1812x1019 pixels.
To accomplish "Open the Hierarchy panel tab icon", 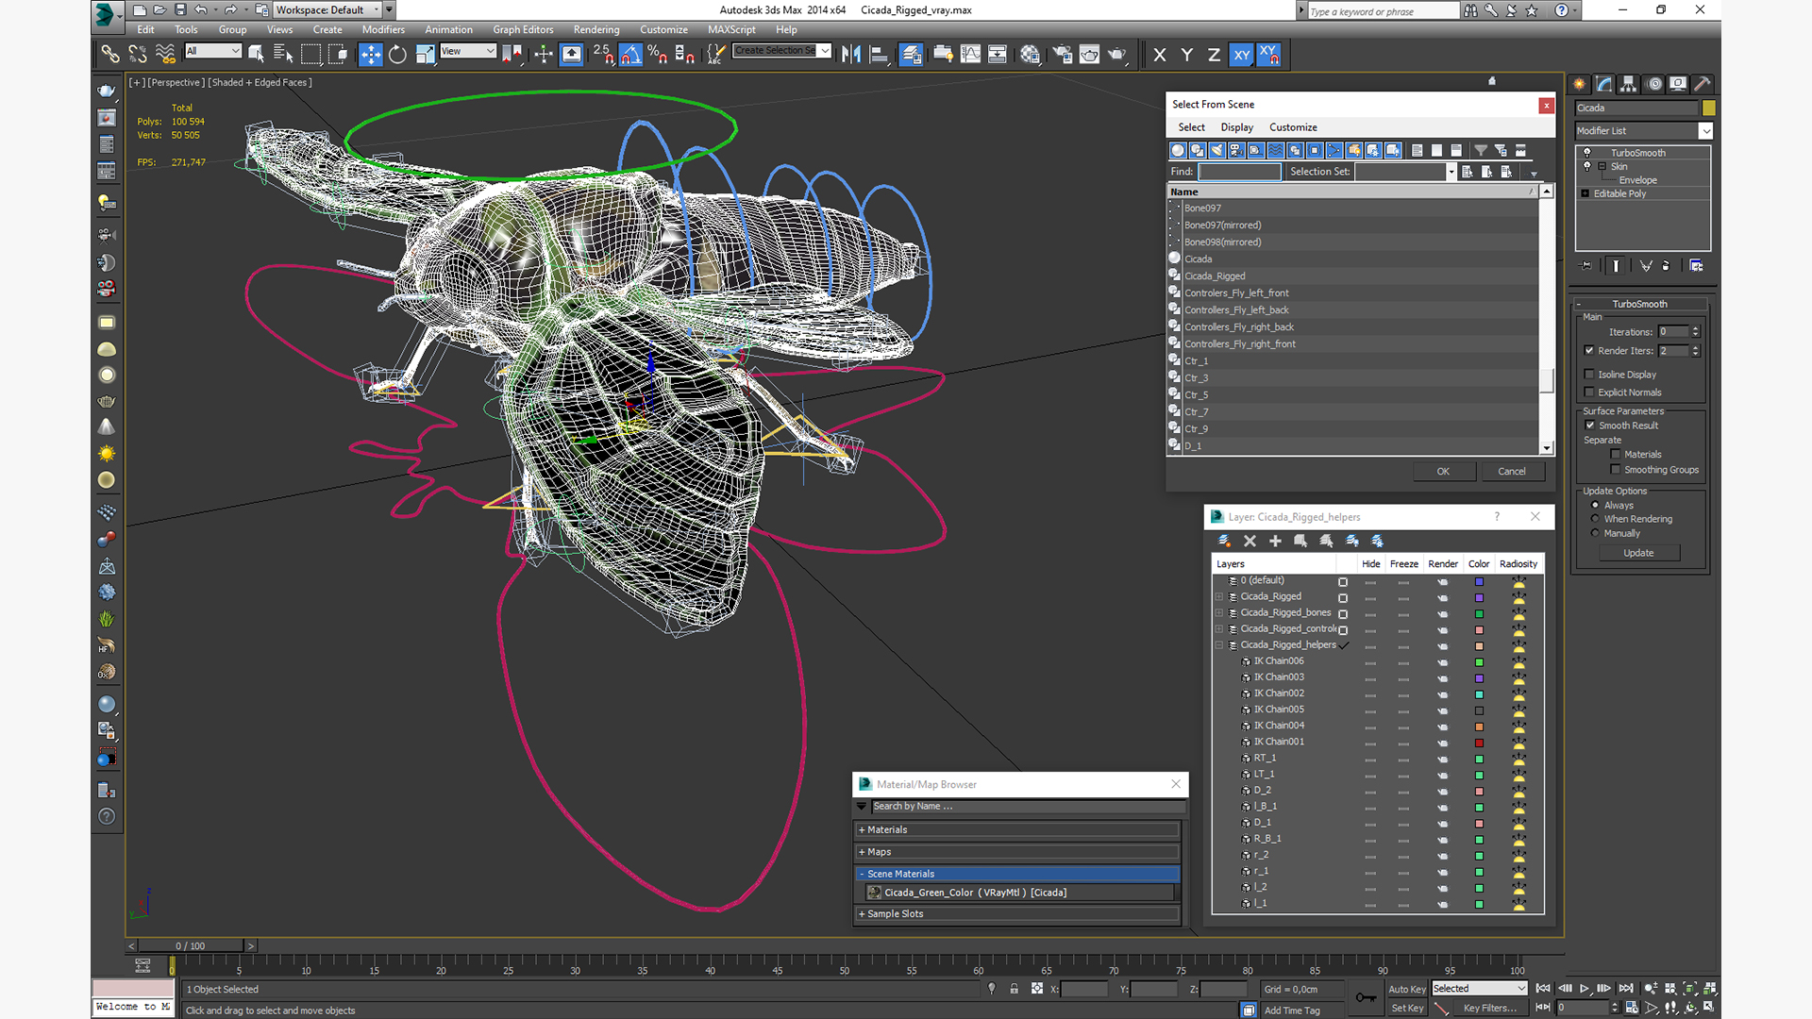I will pos(1629,84).
